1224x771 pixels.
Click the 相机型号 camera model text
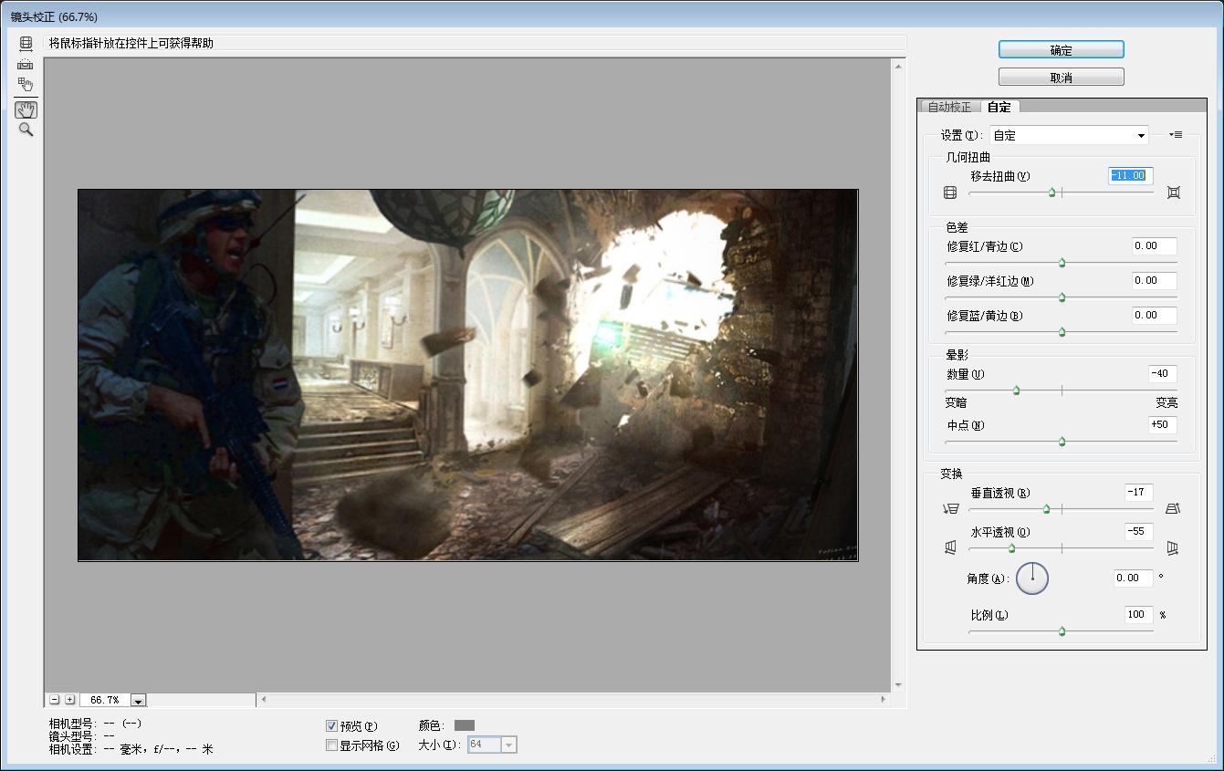pyautogui.click(x=95, y=724)
